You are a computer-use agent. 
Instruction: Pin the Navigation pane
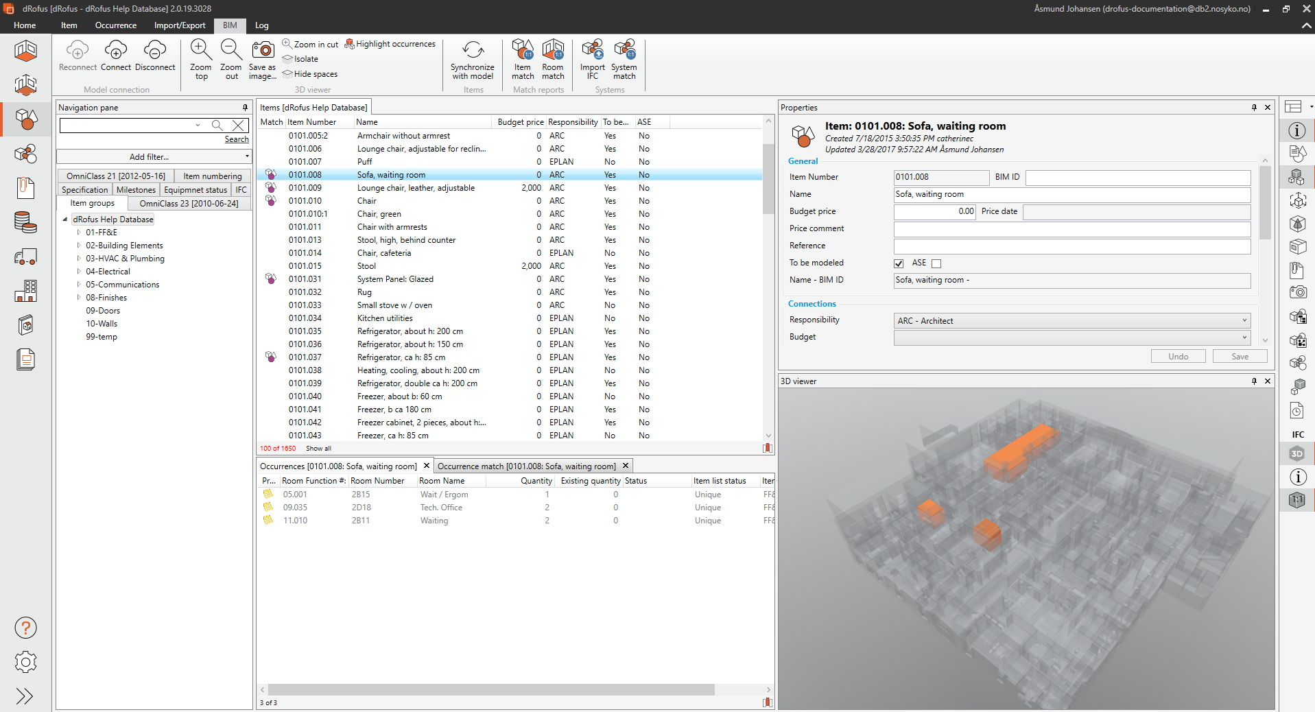tap(245, 108)
